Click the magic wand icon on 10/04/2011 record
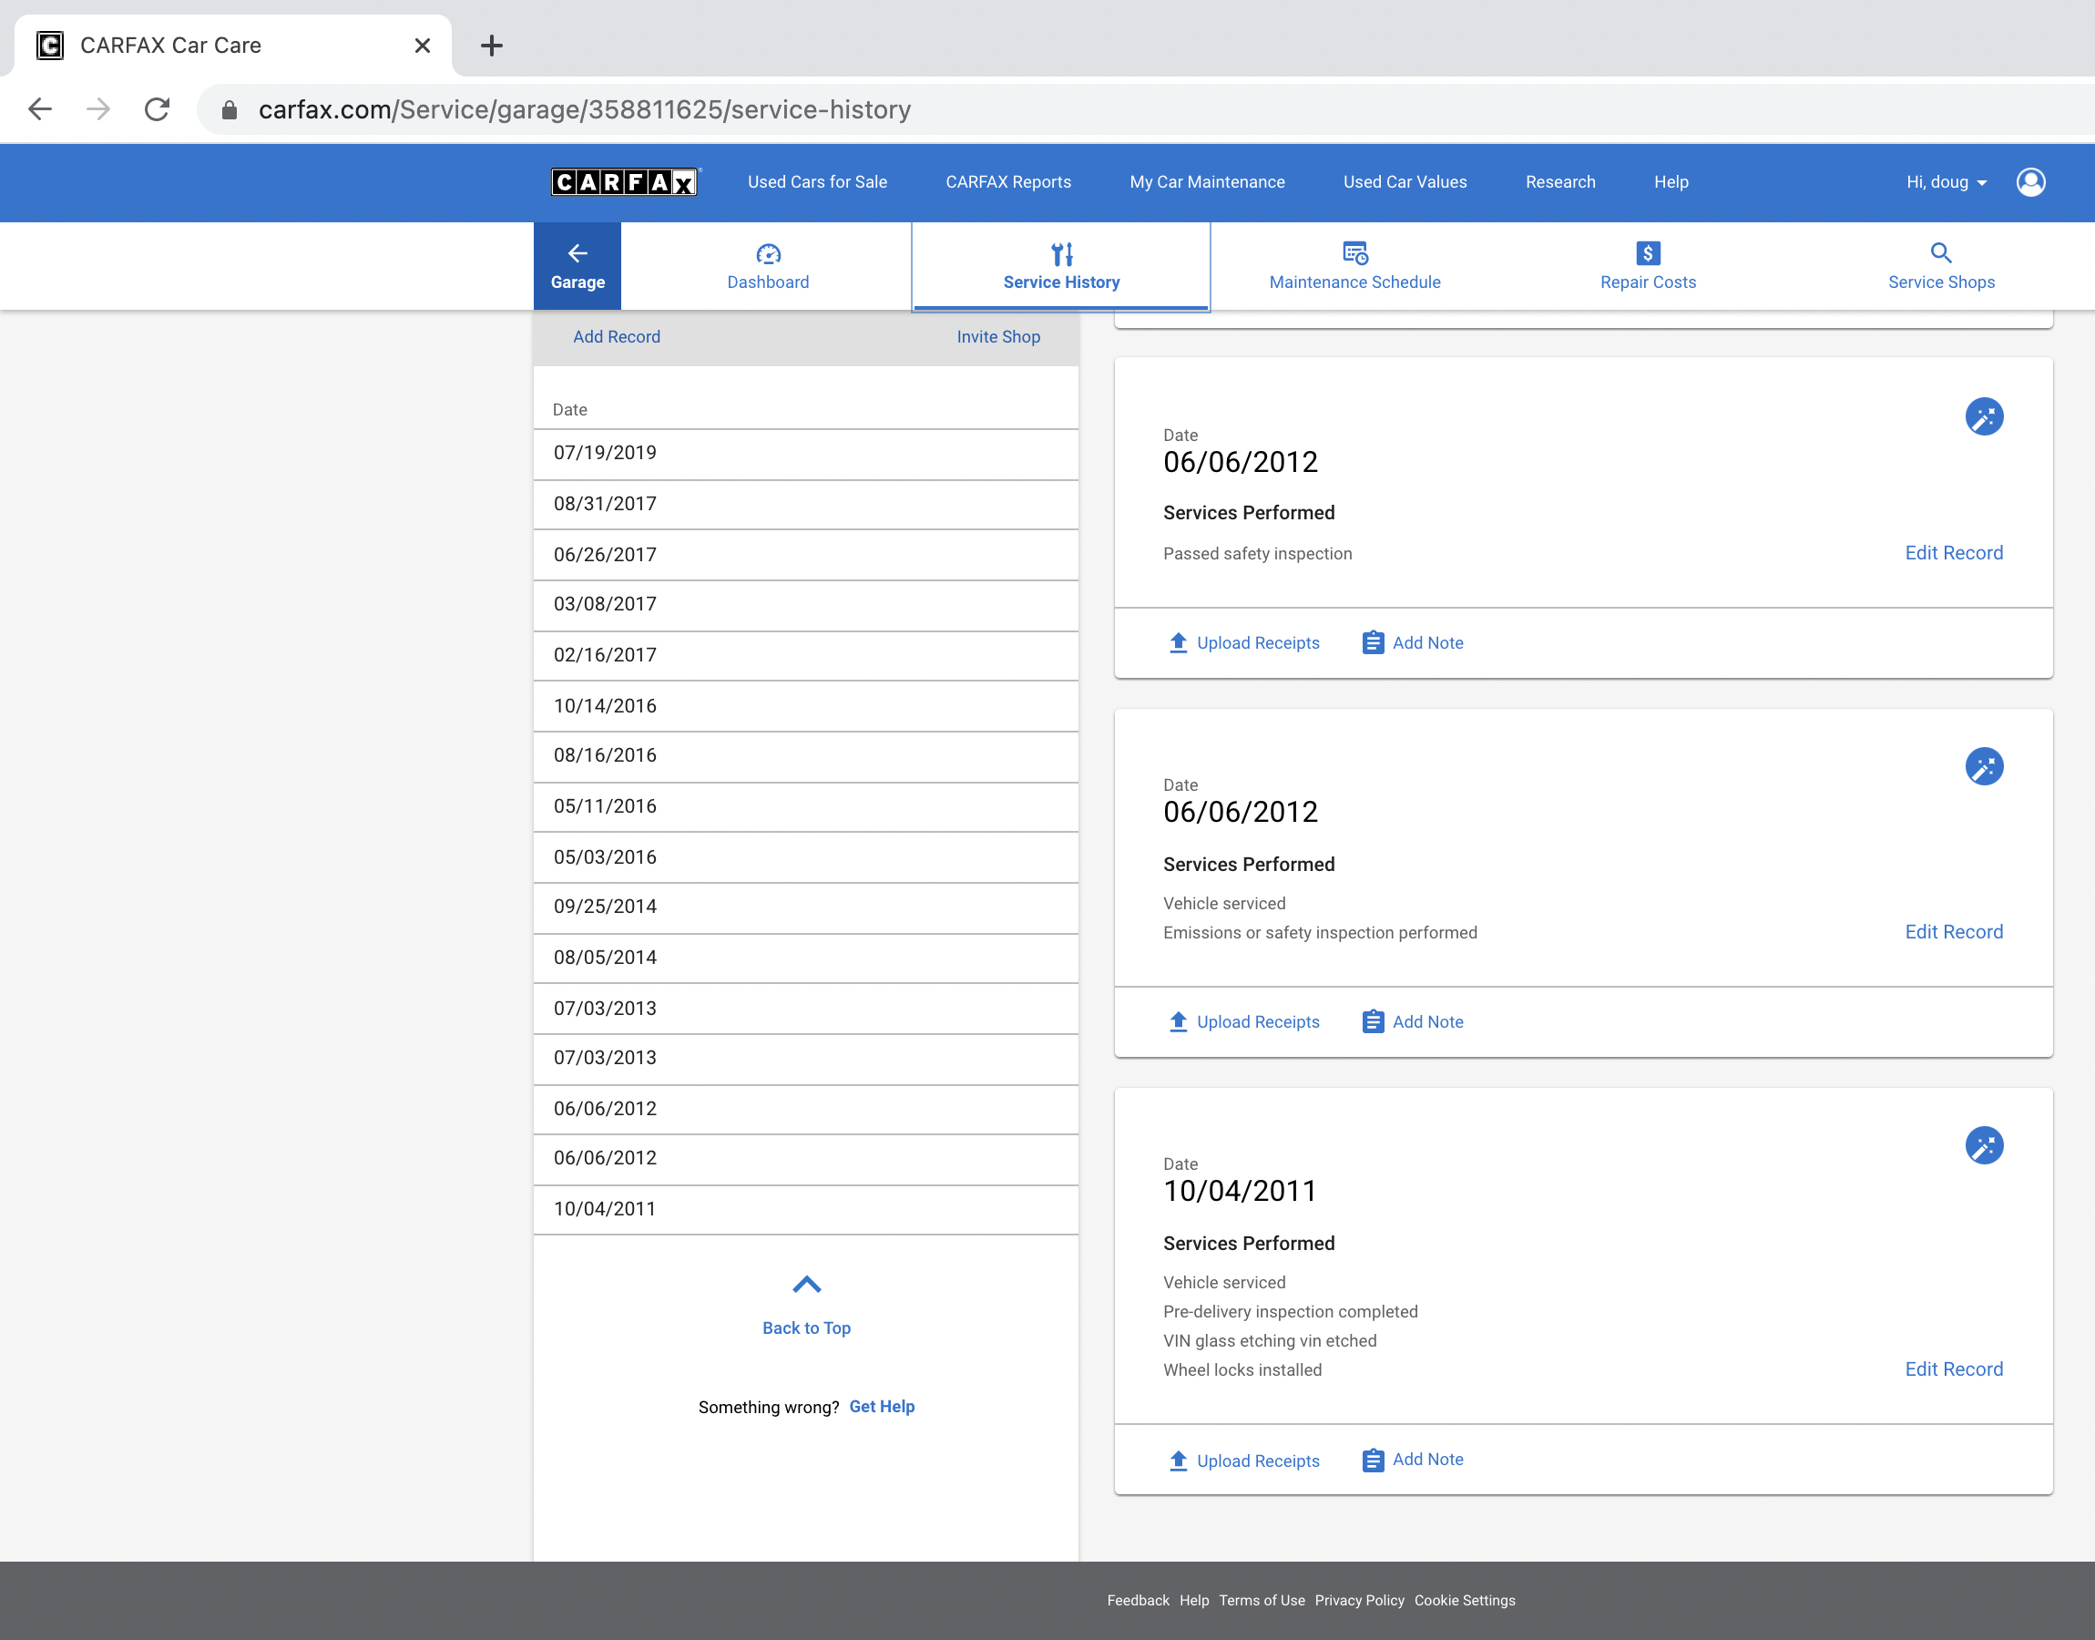This screenshot has width=2095, height=1640. 1984,1145
